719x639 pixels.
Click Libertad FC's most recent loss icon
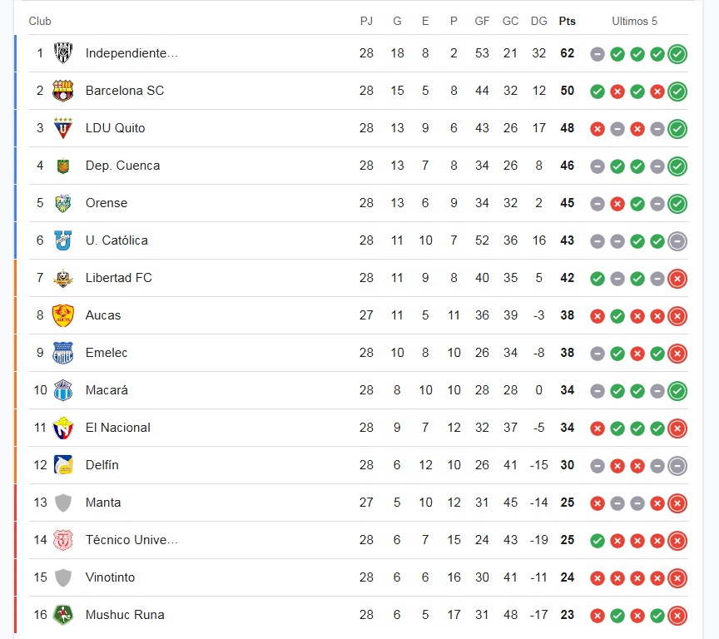(x=677, y=278)
